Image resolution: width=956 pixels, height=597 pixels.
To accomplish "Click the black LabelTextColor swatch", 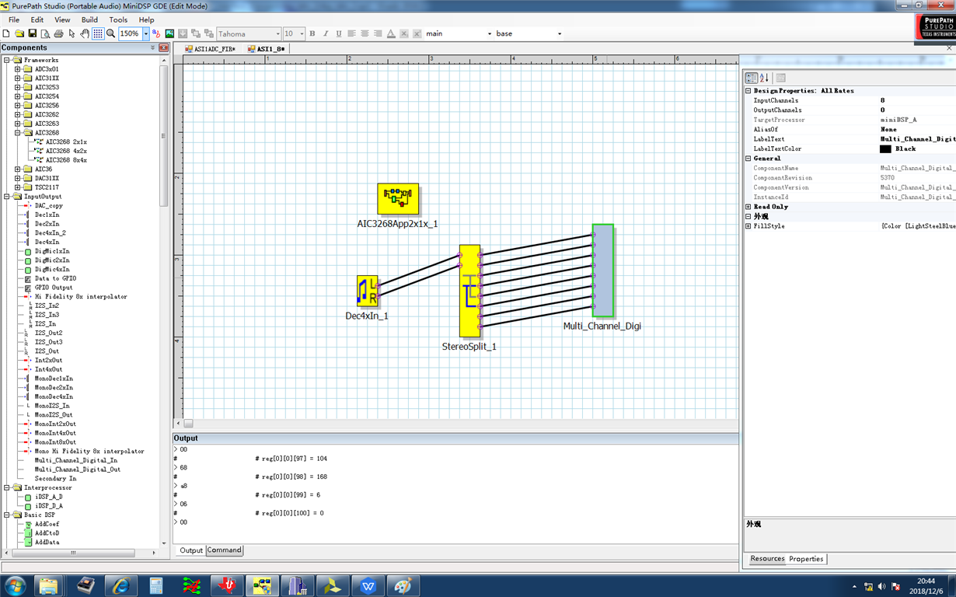I will coord(885,148).
